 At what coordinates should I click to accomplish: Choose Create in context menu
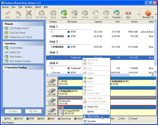click(x=96, y=78)
